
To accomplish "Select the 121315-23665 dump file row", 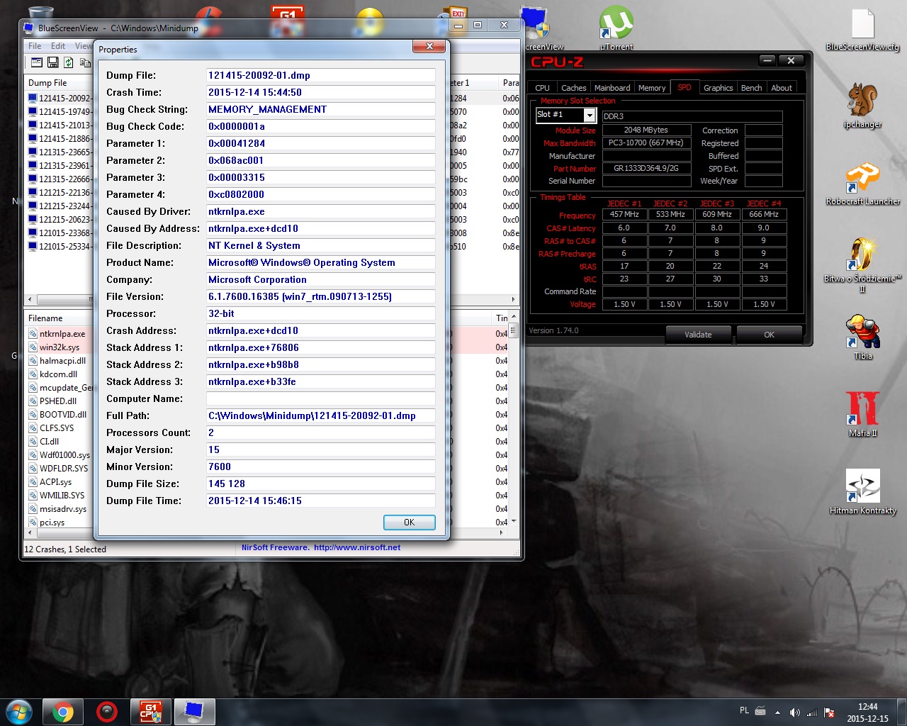I will click(x=60, y=152).
